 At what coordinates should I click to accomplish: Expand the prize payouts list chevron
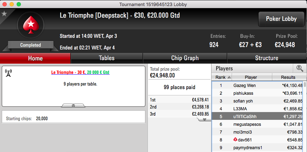click(204, 119)
